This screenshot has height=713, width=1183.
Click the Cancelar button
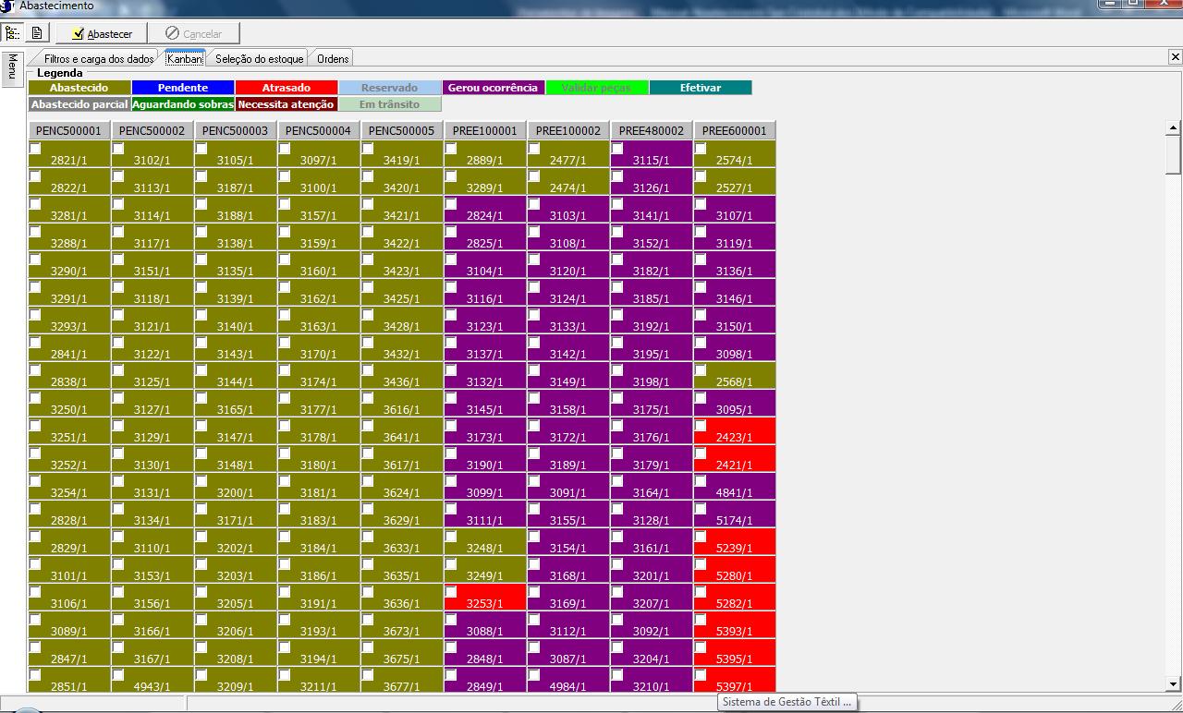[193, 33]
